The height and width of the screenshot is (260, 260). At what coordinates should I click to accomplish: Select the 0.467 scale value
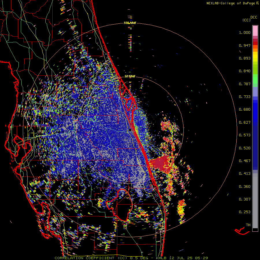(245, 161)
